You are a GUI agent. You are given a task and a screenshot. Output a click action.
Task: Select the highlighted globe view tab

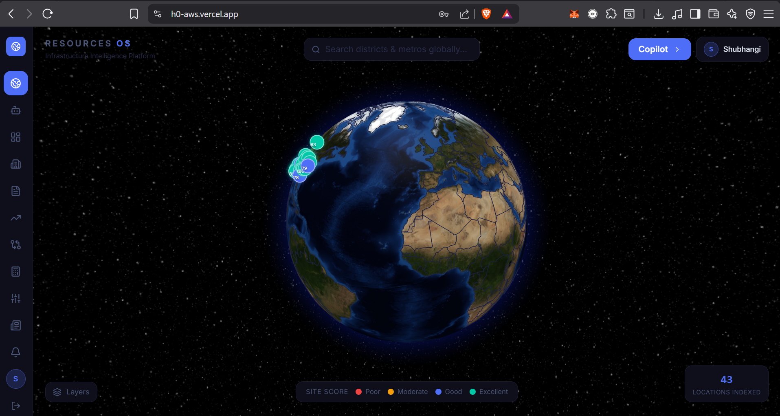(x=16, y=83)
